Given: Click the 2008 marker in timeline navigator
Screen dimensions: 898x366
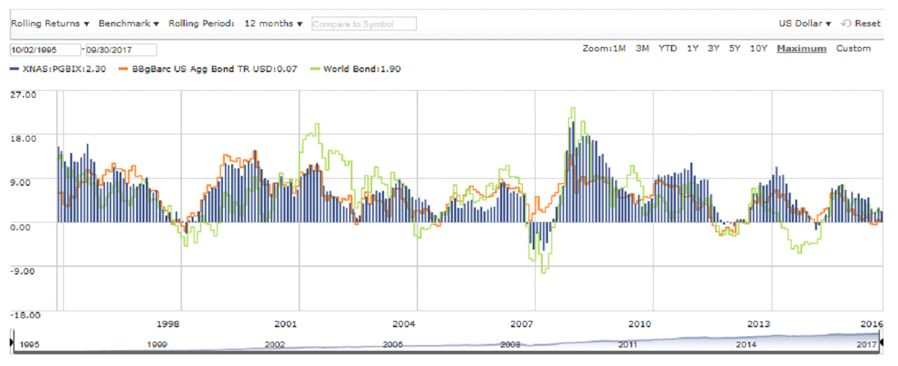Looking at the screenshot, I should 510,345.
